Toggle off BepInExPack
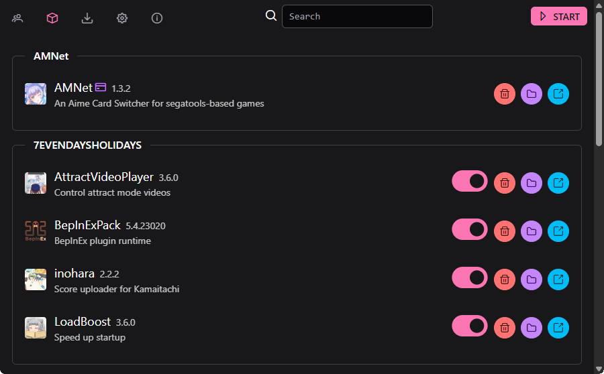This screenshot has width=604, height=374. click(470, 229)
